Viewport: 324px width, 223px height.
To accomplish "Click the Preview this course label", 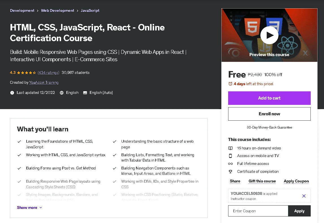I will tap(269, 55).
